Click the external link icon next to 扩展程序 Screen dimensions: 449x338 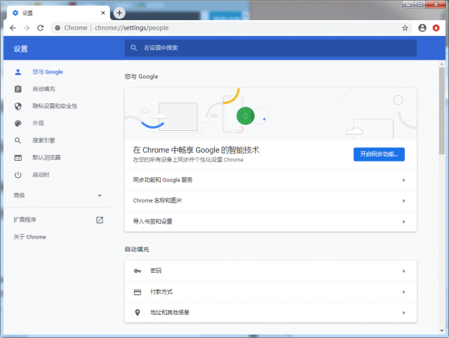tap(100, 220)
